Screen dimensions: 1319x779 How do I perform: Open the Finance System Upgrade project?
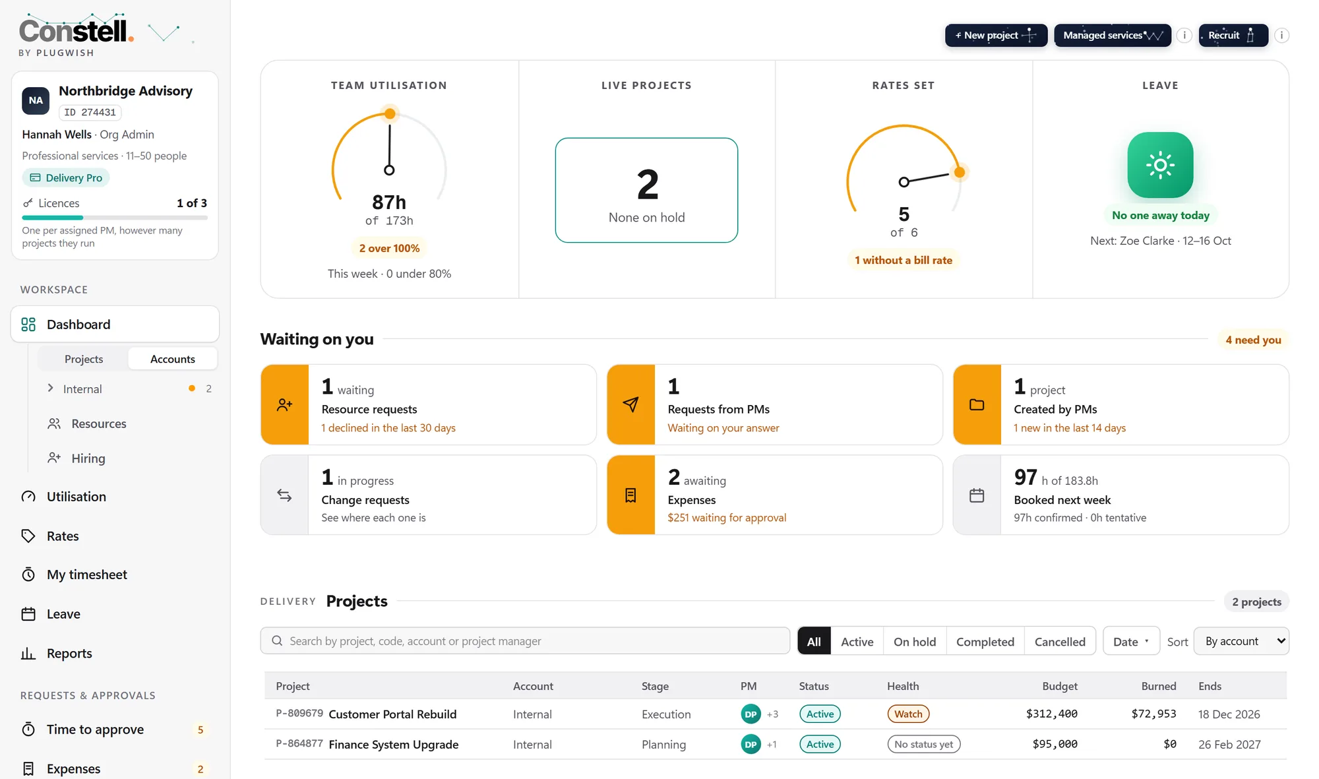click(394, 745)
